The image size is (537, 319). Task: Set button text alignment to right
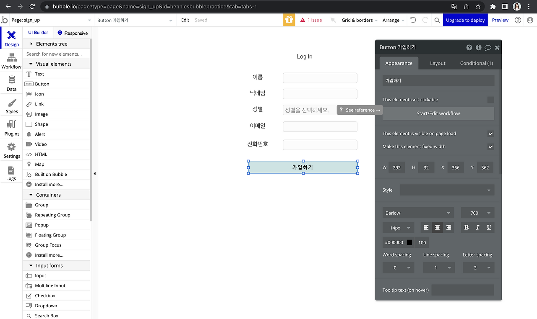(x=448, y=227)
